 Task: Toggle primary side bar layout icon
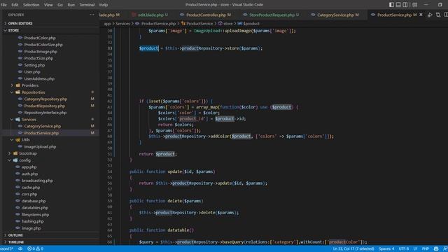coord(391,5)
